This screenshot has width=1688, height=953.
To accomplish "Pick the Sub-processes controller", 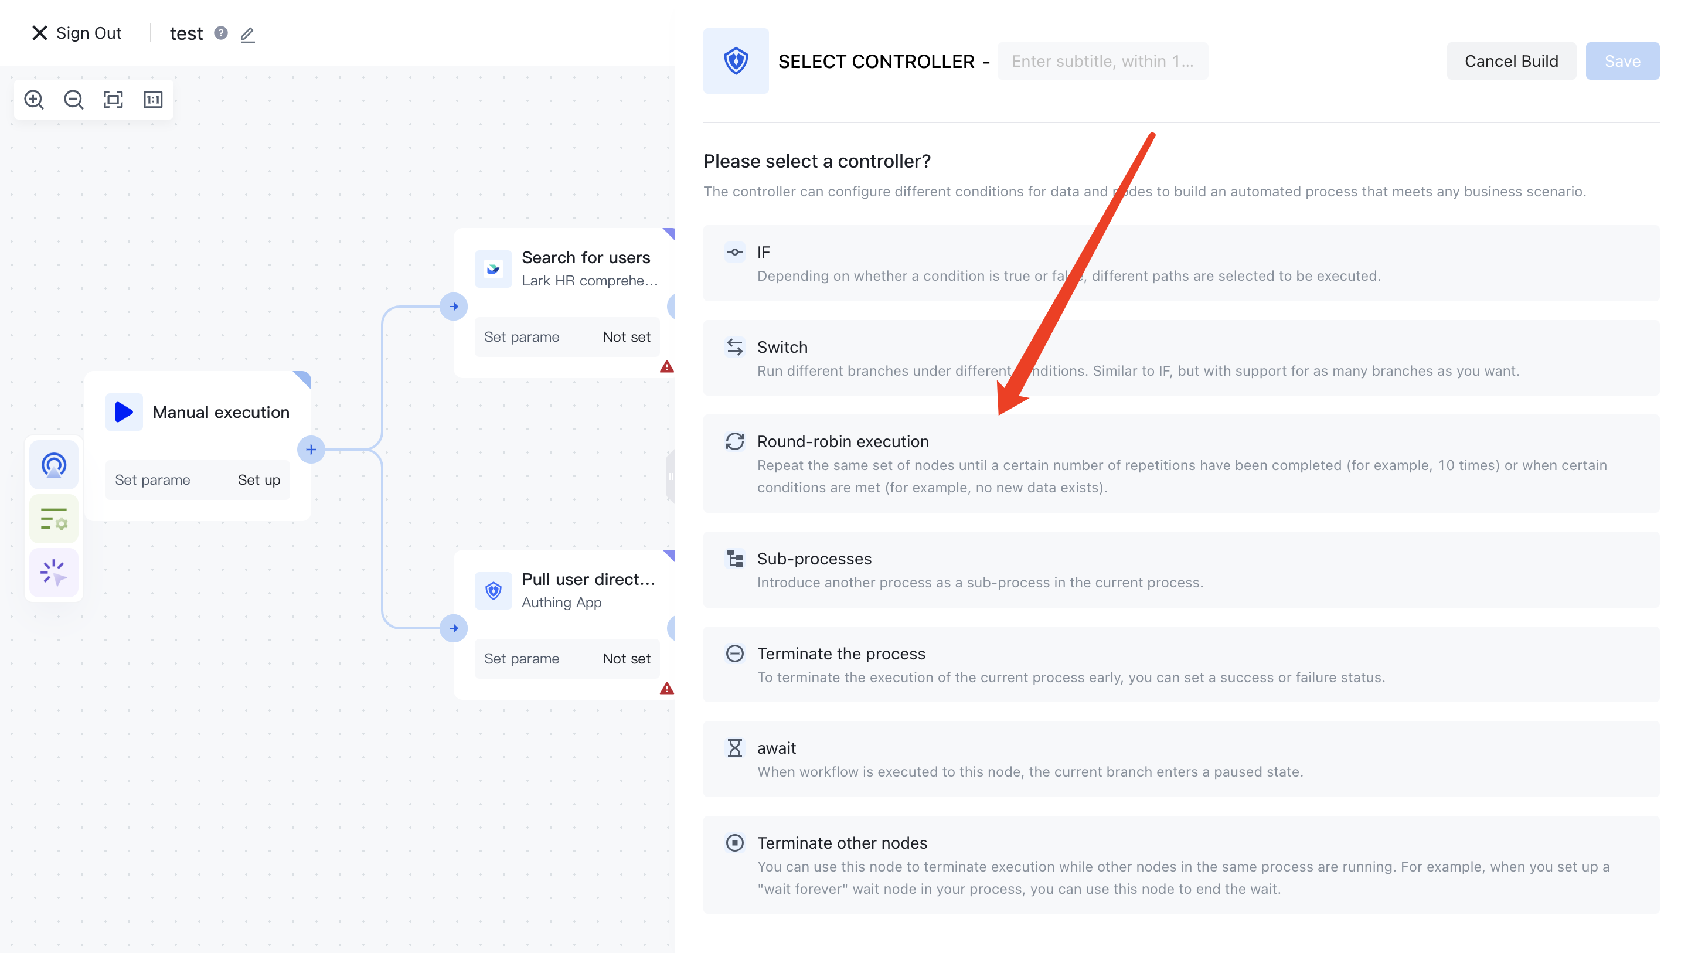I will click(1181, 570).
